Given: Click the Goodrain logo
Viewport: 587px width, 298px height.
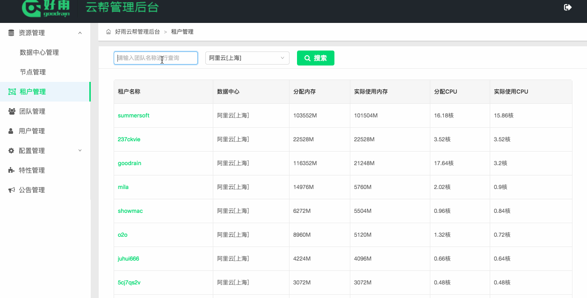Looking at the screenshot, I should 46,8.
